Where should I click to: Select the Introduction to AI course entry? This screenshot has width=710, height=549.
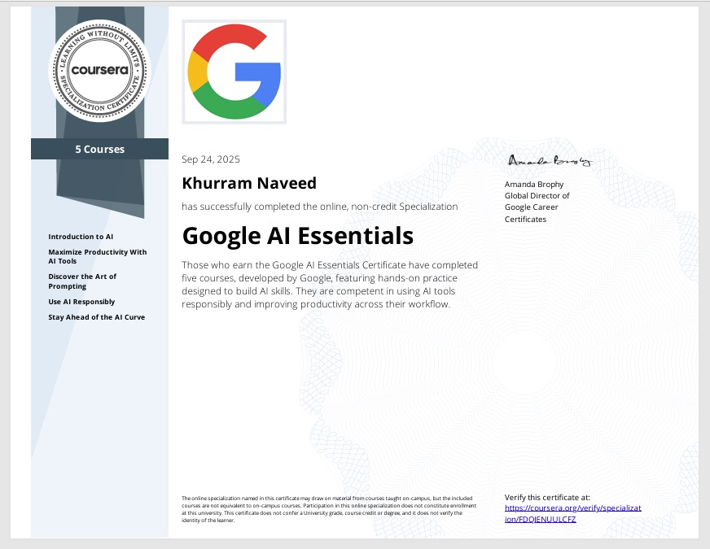point(80,237)
